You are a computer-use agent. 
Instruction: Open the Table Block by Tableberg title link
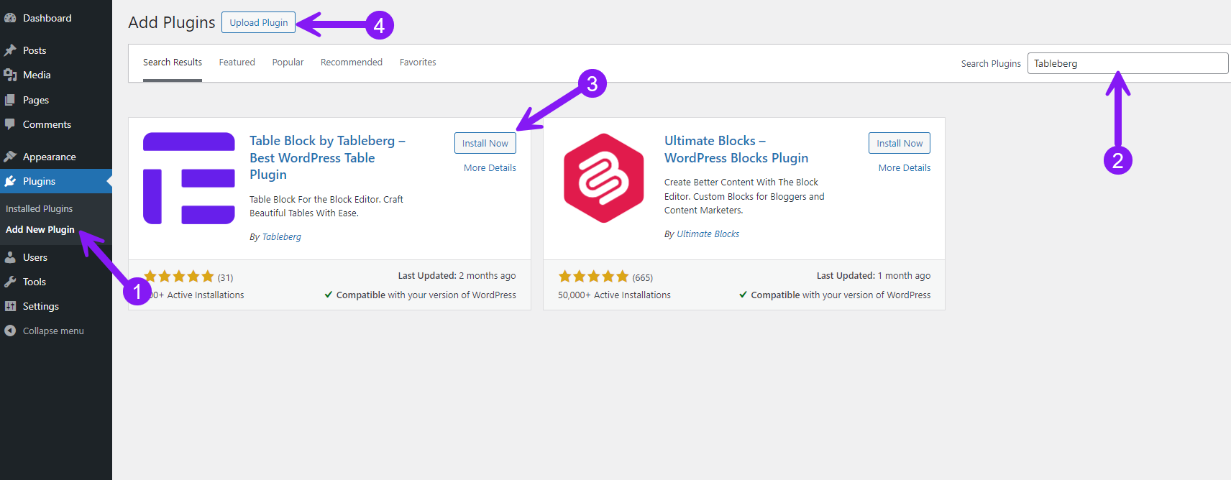[327, 157]
